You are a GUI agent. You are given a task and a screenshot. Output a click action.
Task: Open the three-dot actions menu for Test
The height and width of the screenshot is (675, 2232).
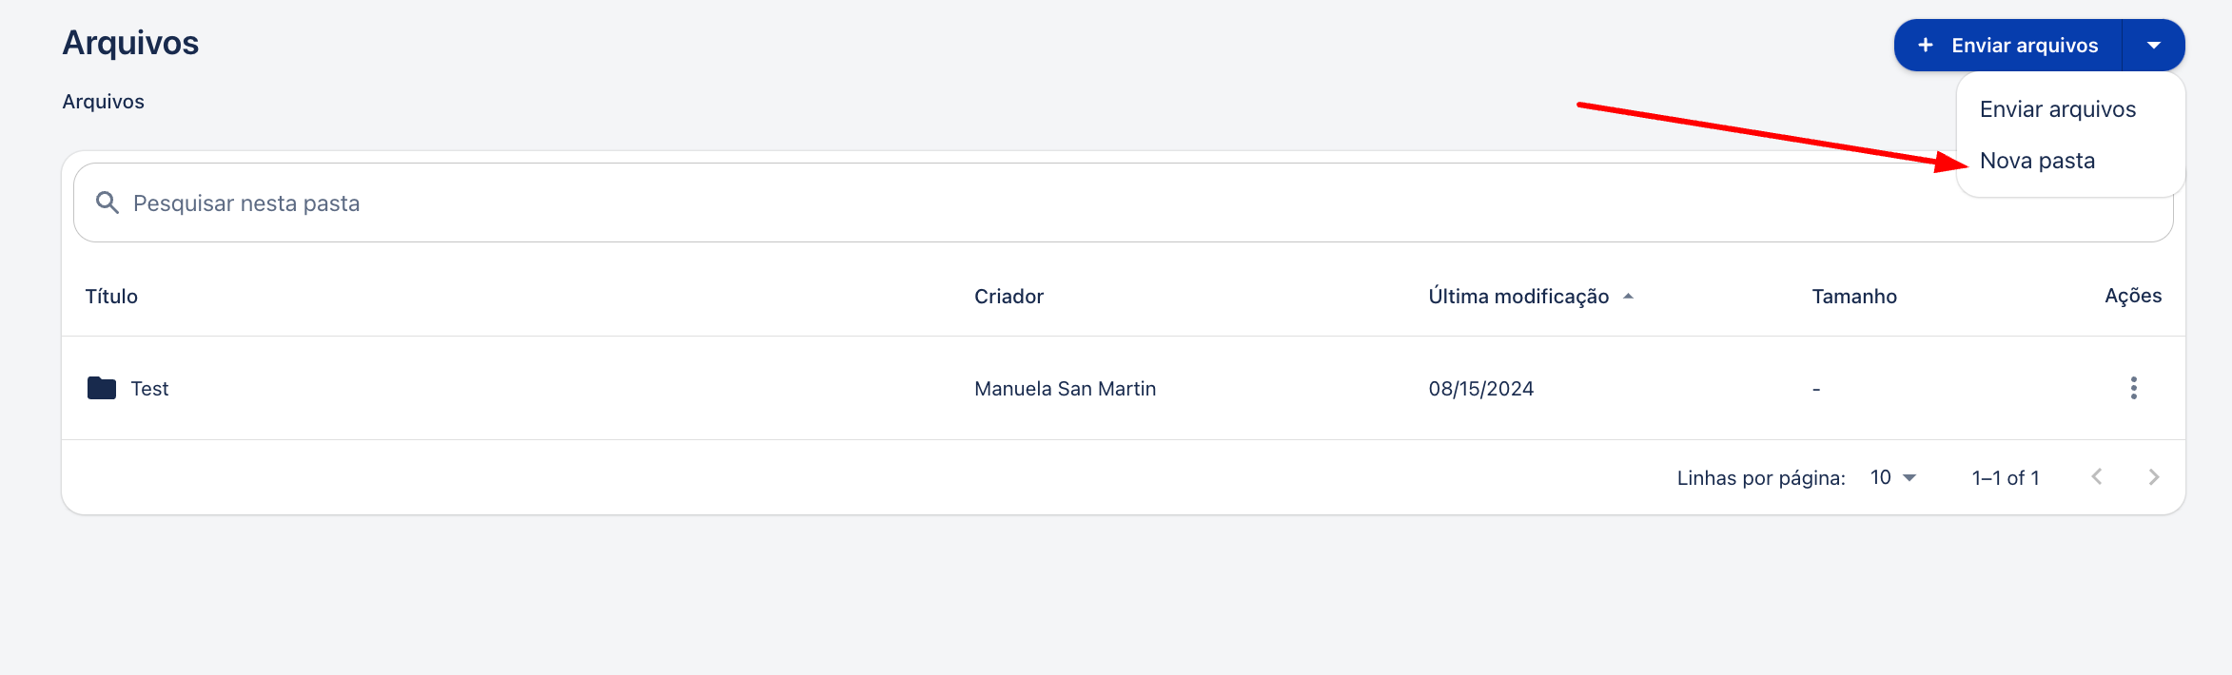(x=2134, y=388)
